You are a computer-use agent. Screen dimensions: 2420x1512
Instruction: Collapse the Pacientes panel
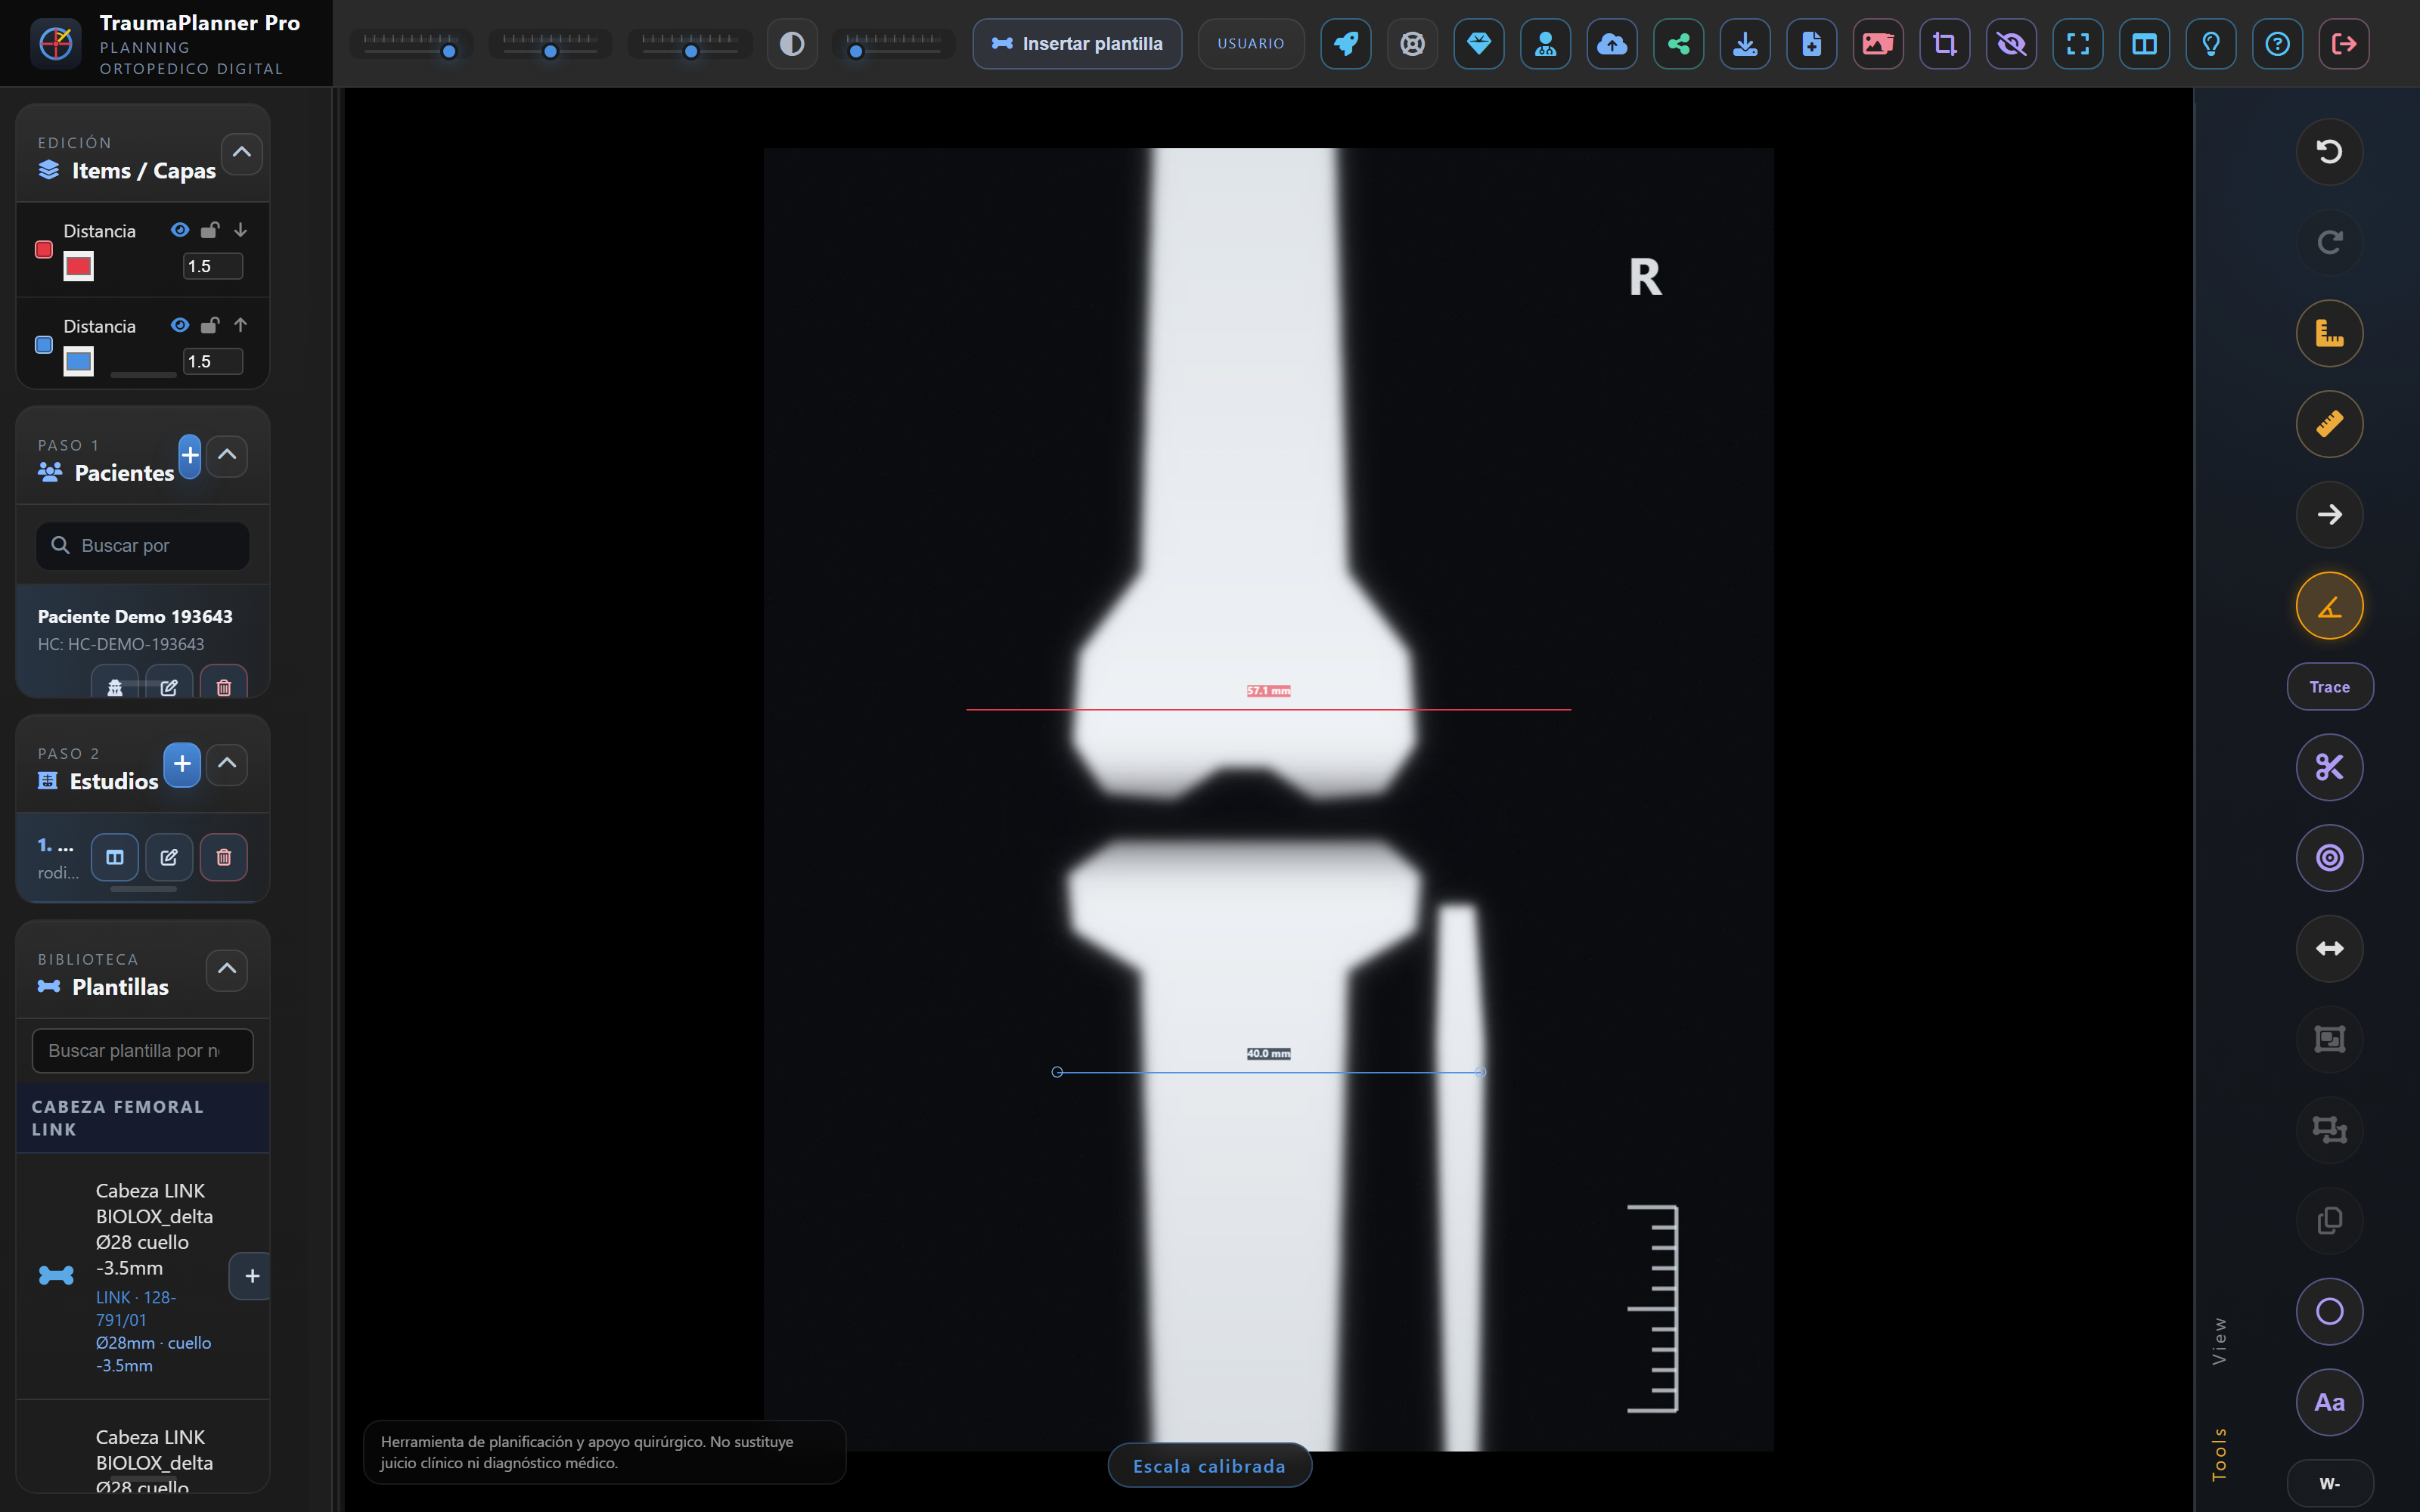click(x=227, y=455)
